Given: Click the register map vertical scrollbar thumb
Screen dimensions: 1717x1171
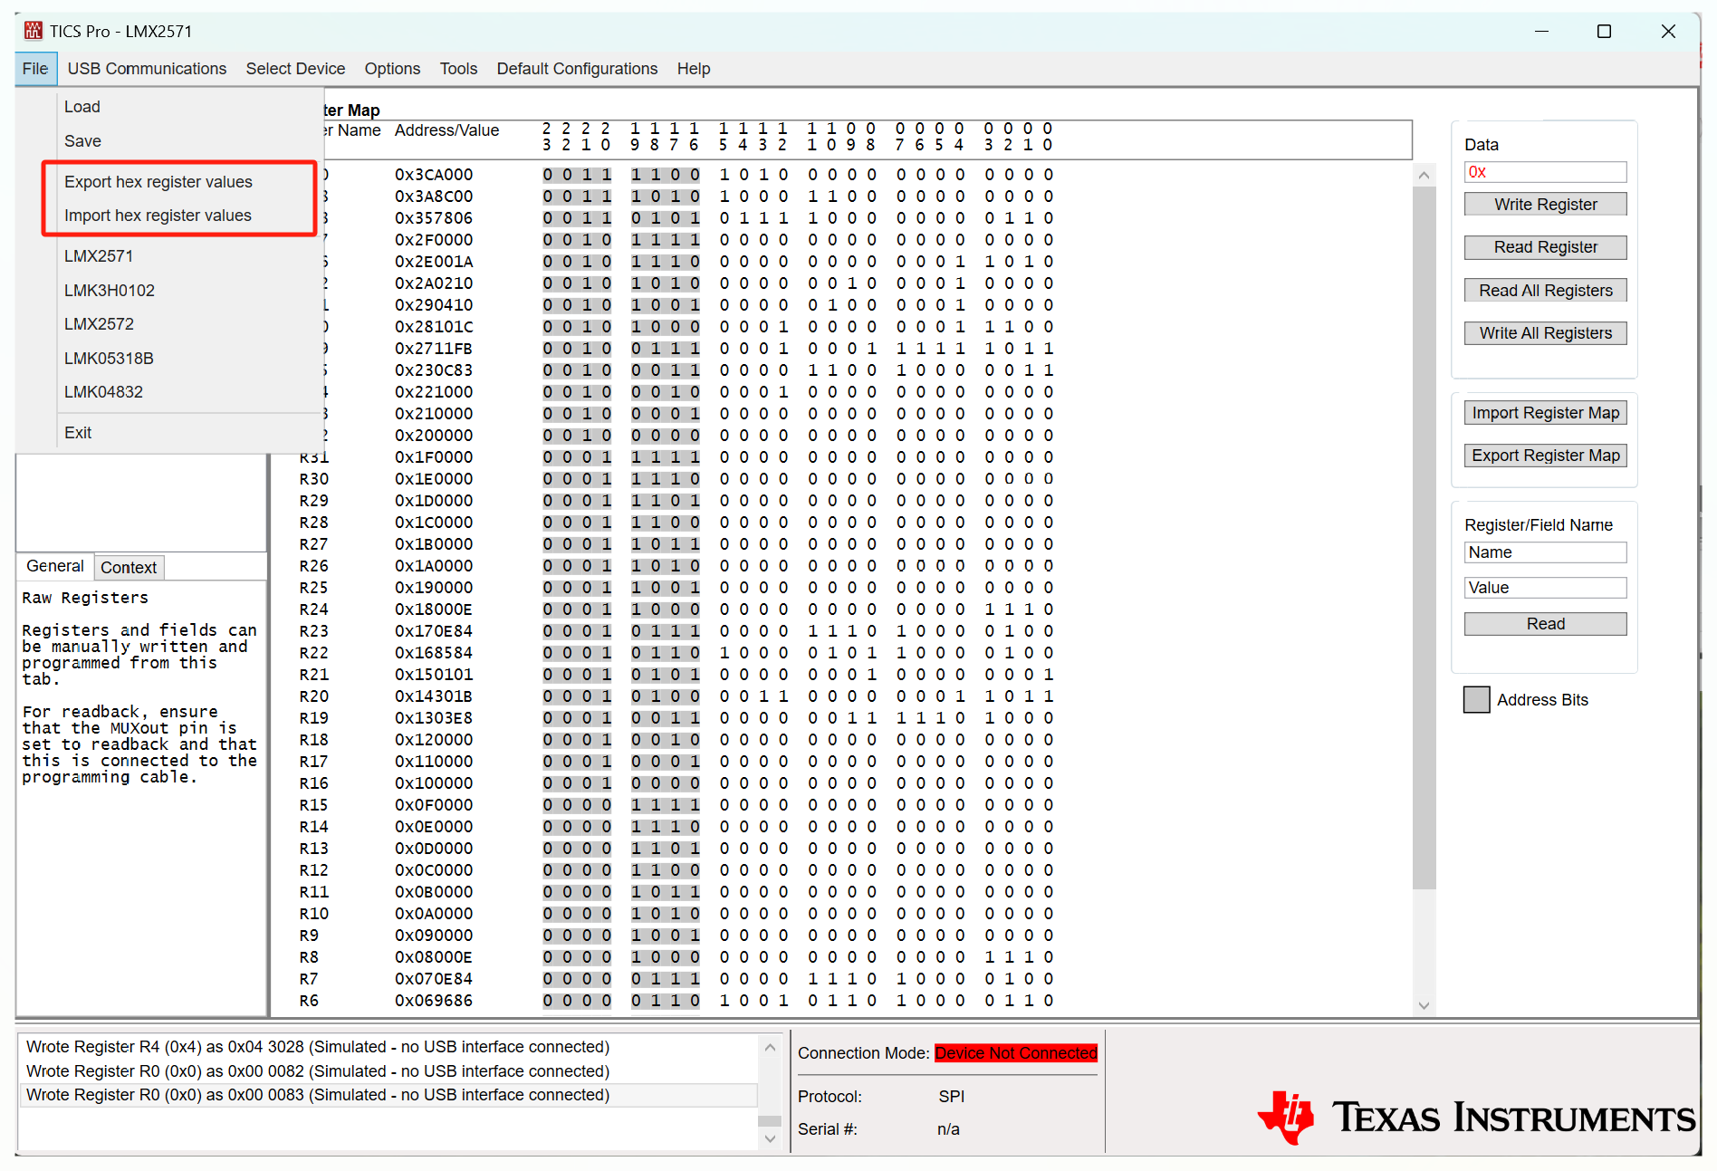Looking at the screenshot, I should tap(1424, 538).
